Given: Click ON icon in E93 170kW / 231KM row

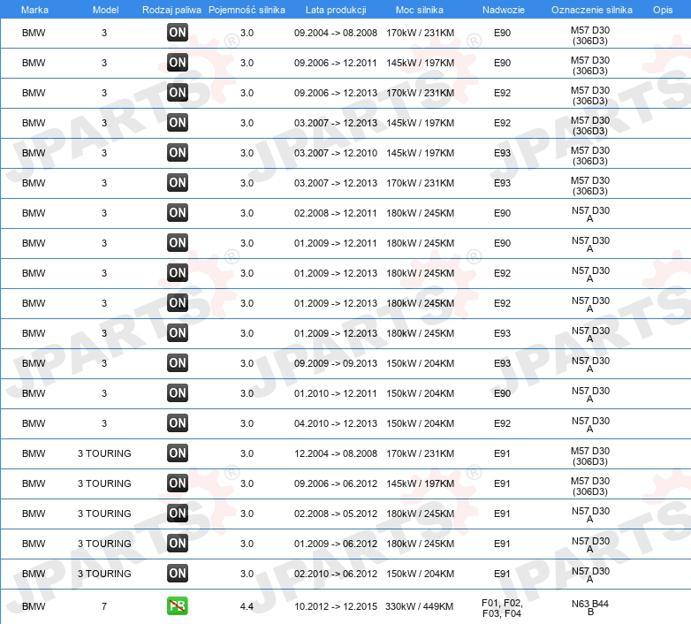Looking at the screenshot, I should 178,182.
